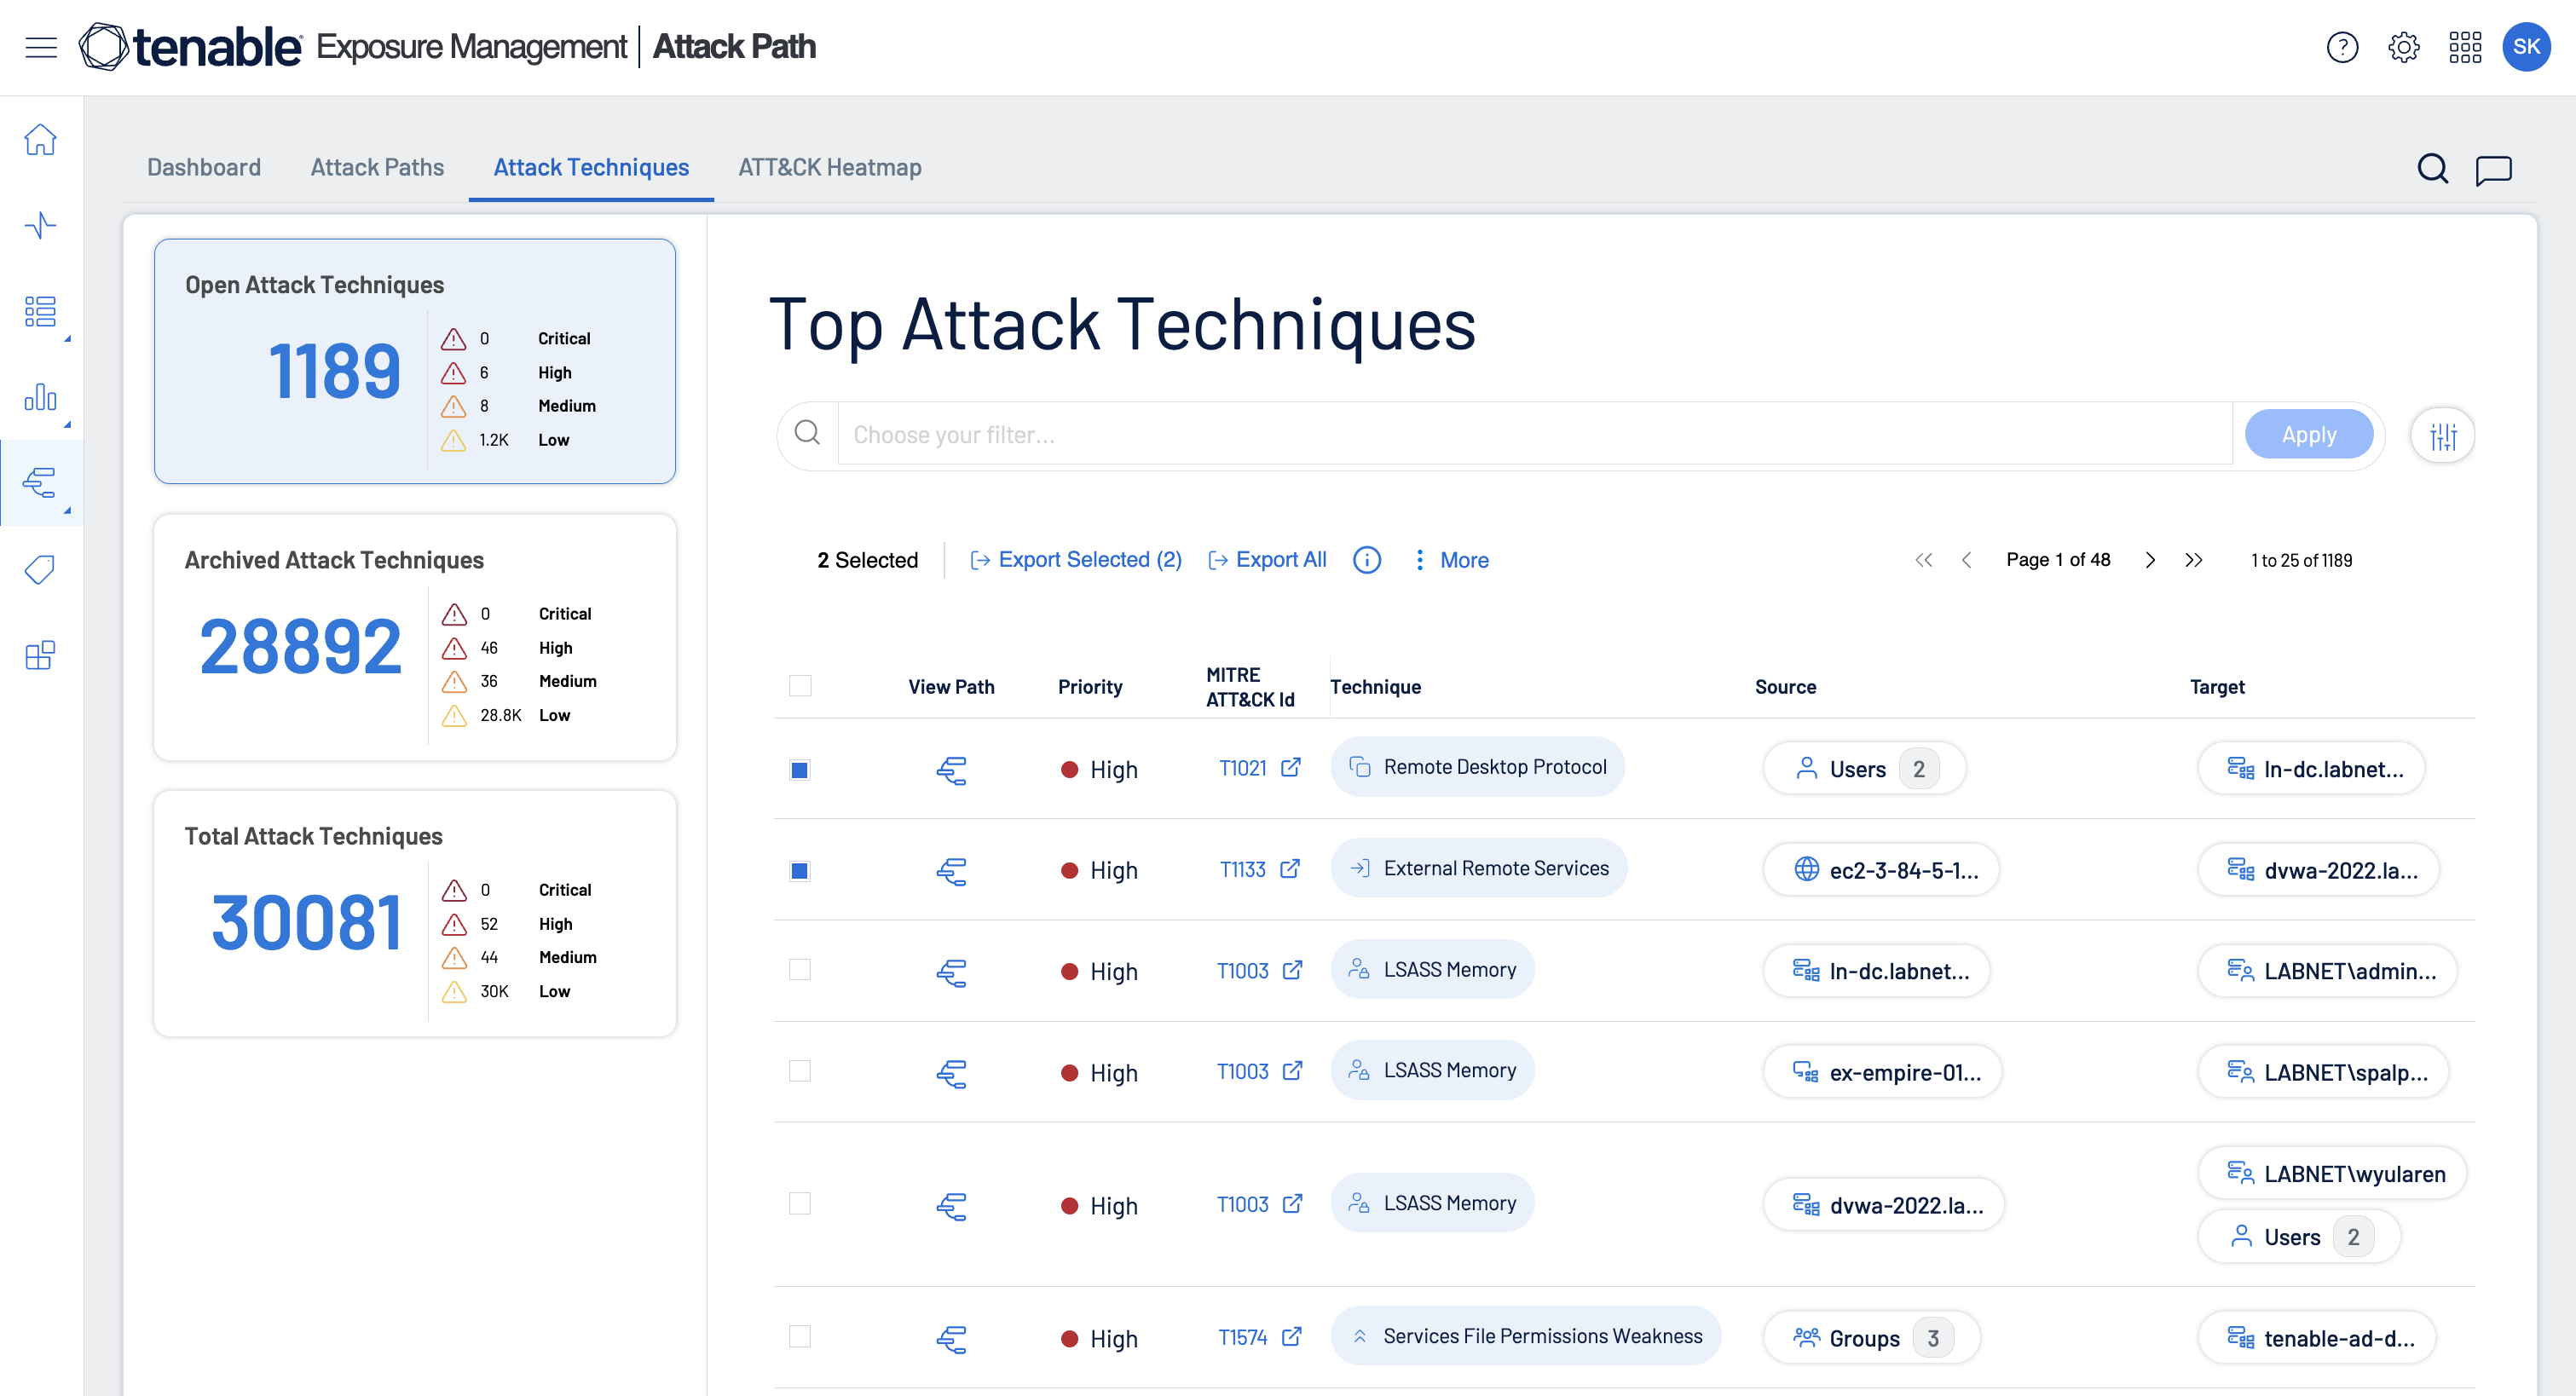Jump to last page double chevron
2576x1396 pixels.
coord(2194,560)
